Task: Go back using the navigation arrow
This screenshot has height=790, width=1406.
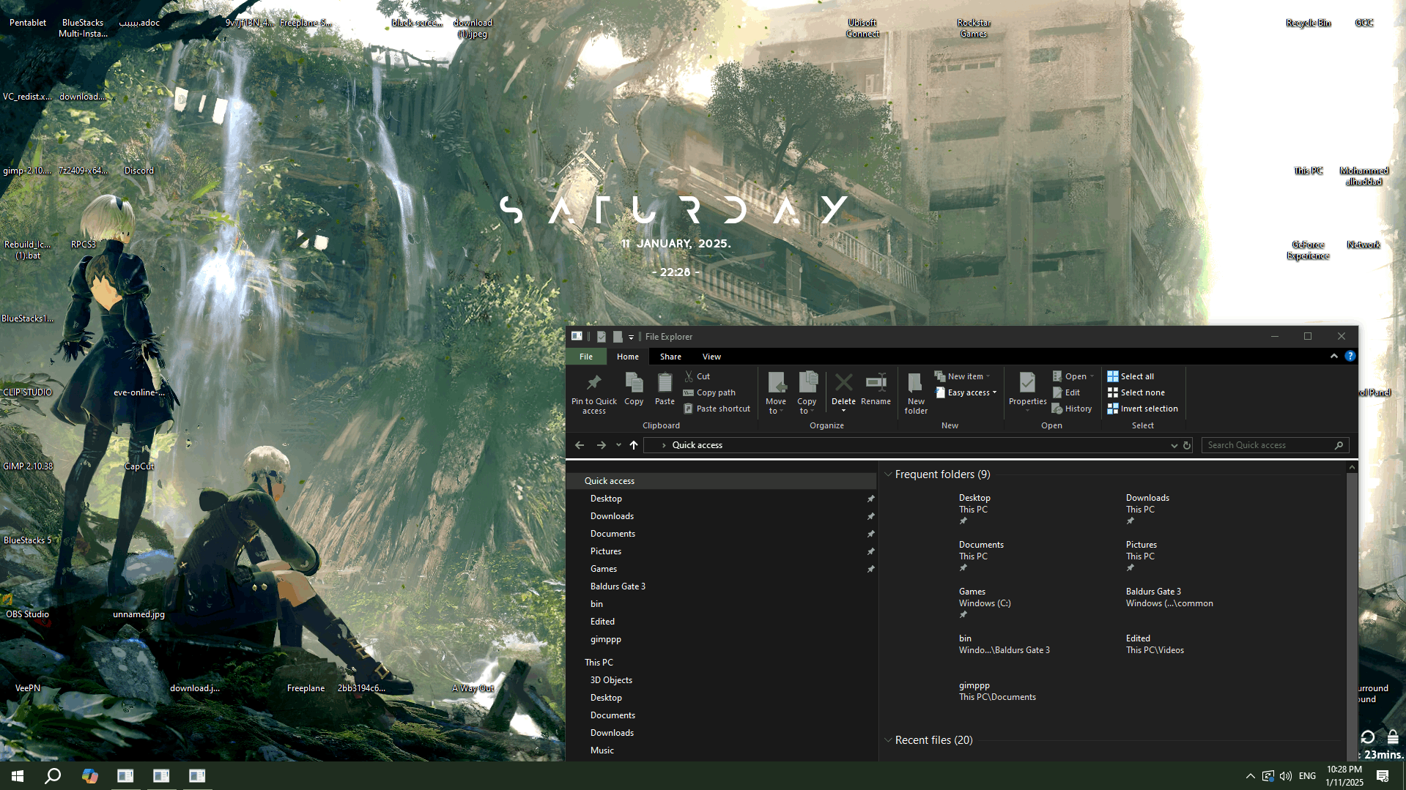Action: pyautogui.click(x=580, y=445)
